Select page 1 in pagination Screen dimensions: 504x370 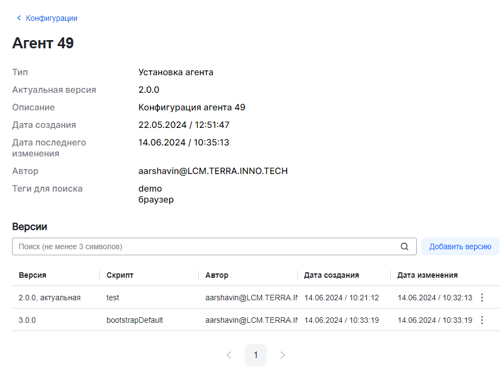click(x=256, y=355)
